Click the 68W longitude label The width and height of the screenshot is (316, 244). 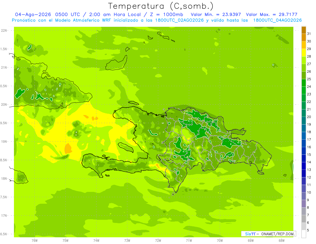point(282,241)
